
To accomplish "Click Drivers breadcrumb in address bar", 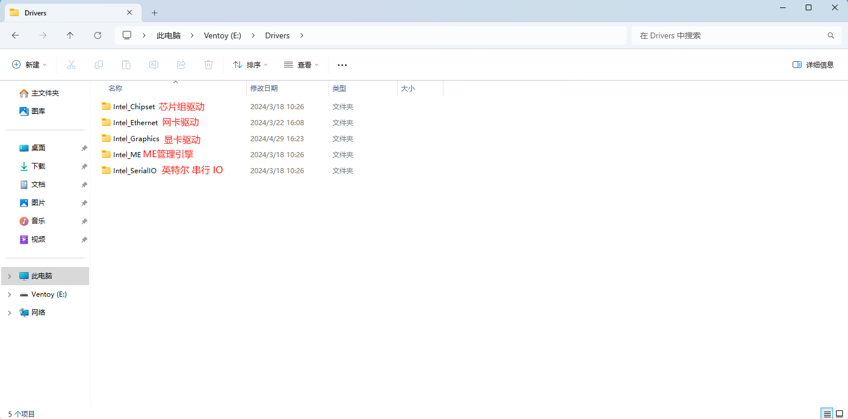I will [x=277, y=35].
